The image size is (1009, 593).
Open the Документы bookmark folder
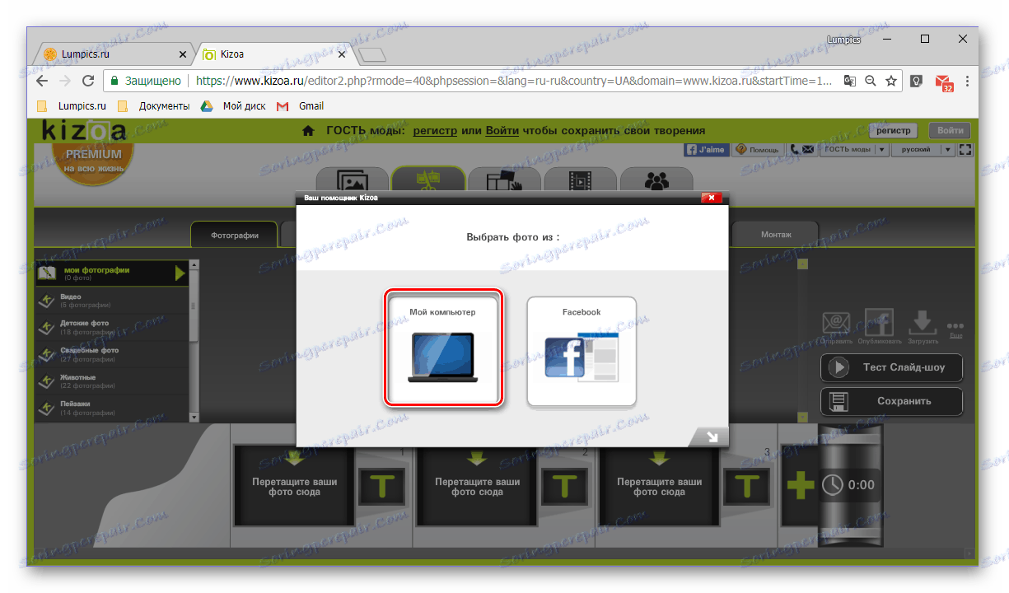pyautogui.click(x=154, y=106)
